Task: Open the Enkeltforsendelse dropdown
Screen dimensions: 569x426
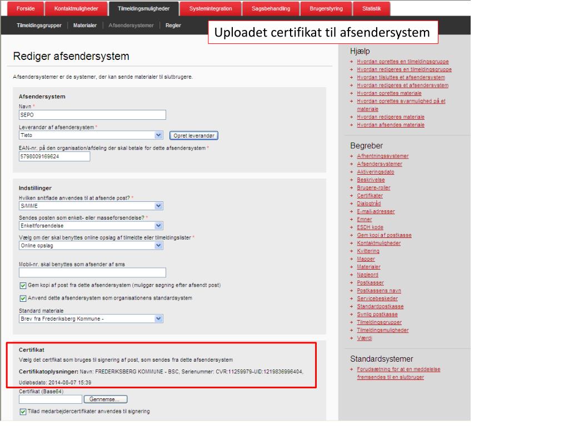Action: pos(91,226)
